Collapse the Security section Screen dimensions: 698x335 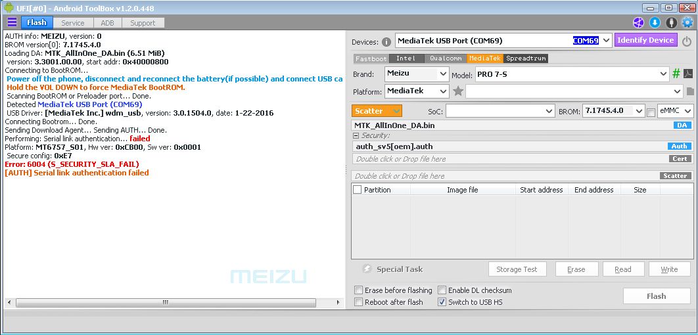tap(356, 136)
